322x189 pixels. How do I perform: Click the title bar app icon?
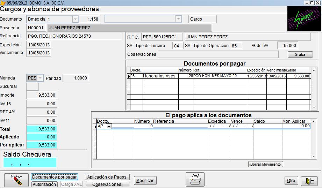3,3
